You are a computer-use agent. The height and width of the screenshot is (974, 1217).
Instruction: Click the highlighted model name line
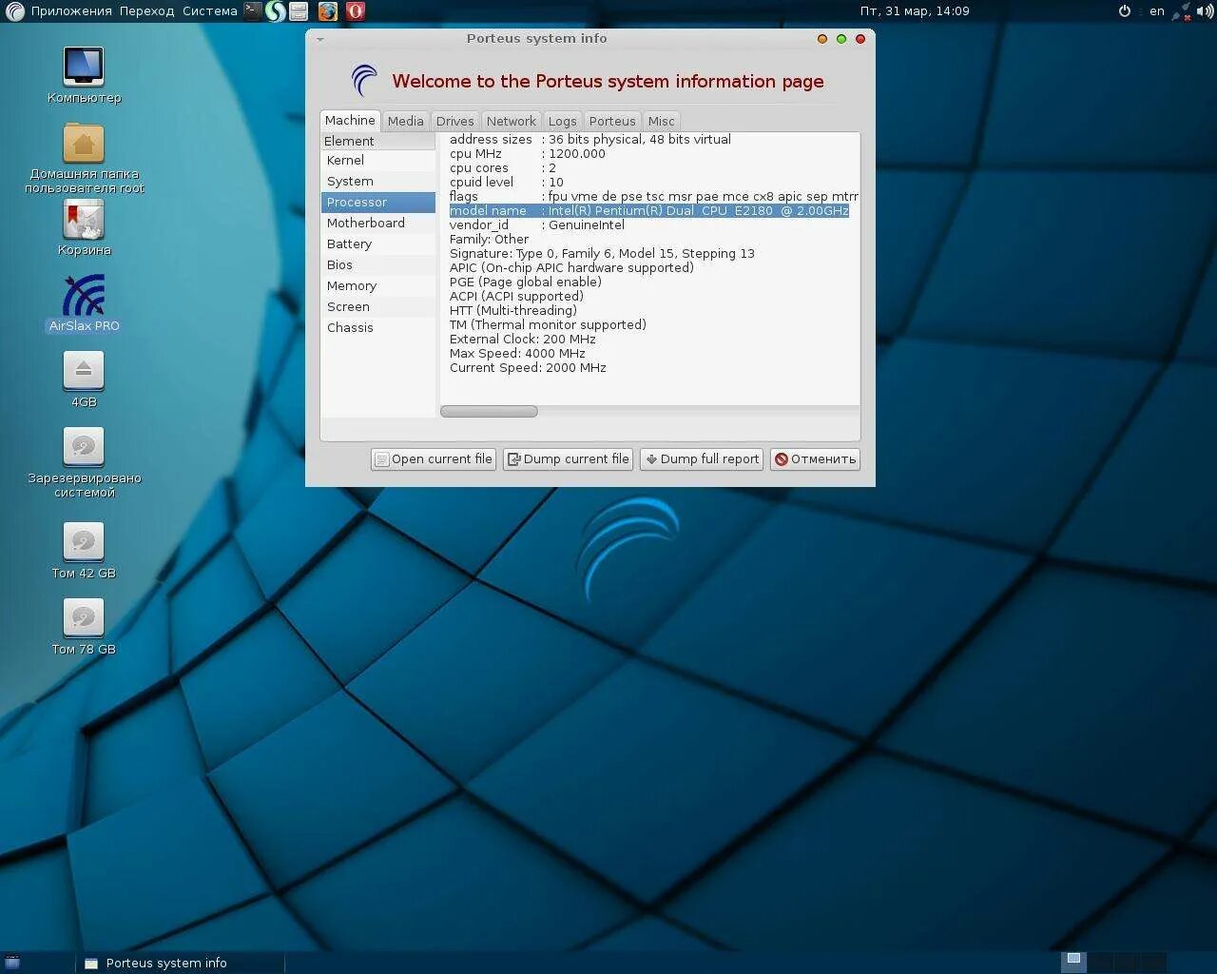coord(648,210)
